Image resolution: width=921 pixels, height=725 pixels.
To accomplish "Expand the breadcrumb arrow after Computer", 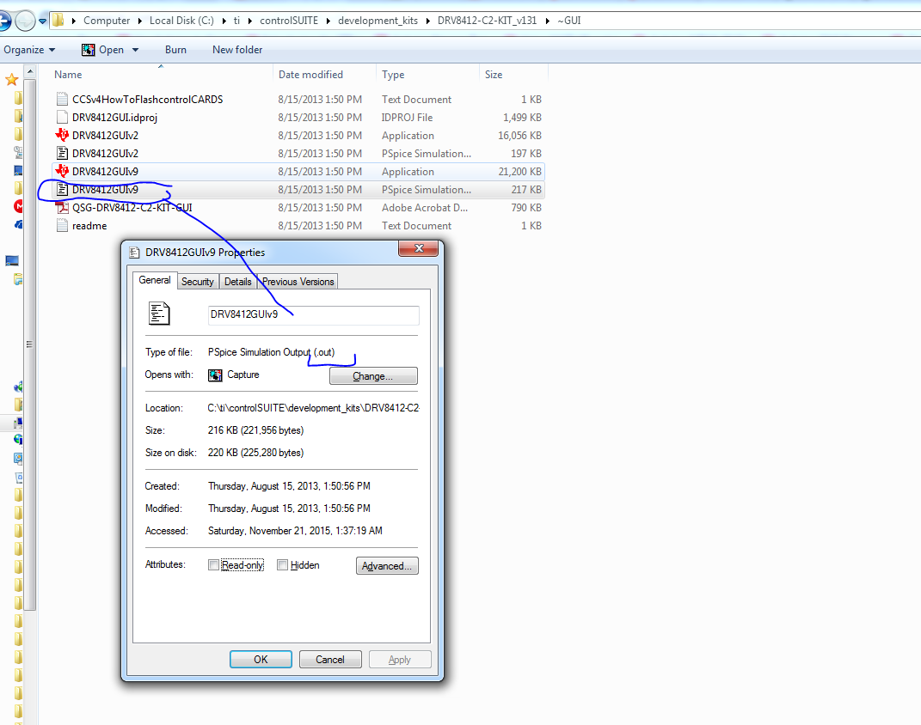I will click(x=140, y=21).
